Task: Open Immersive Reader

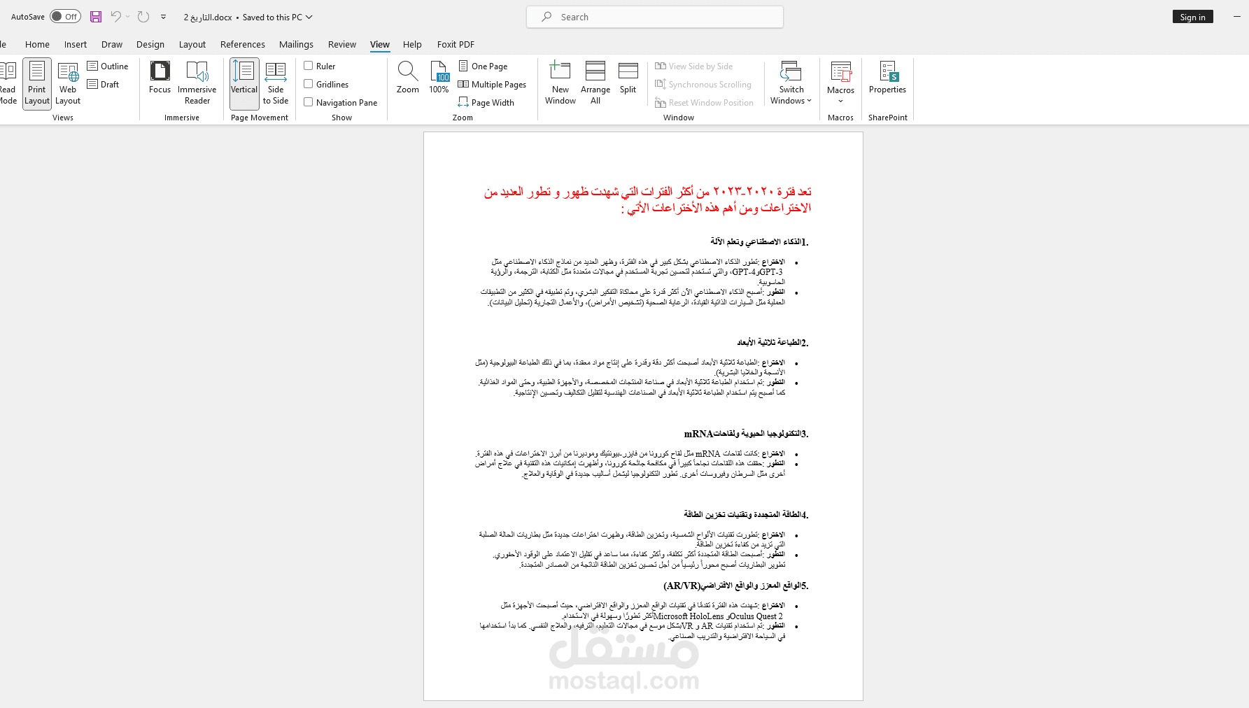Action: point(197,83)
